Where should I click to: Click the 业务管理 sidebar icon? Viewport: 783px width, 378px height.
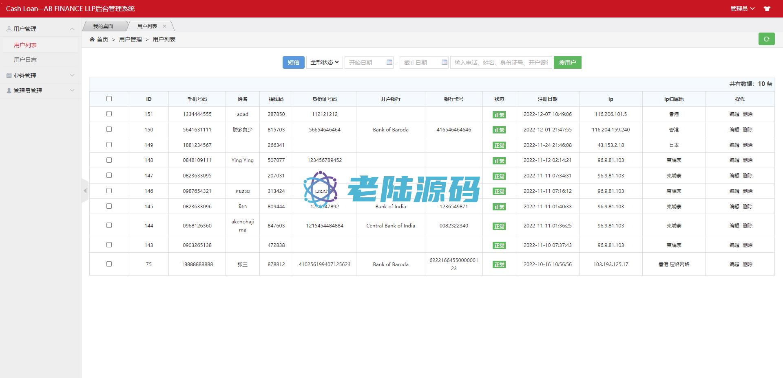[x=9, y=75]
